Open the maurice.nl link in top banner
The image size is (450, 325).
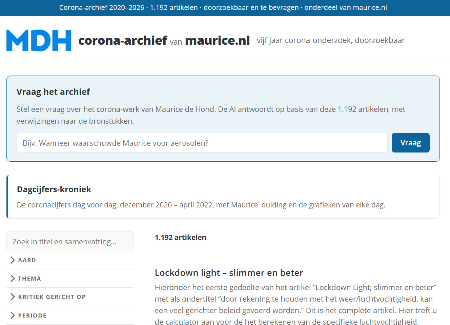[370, 7]
